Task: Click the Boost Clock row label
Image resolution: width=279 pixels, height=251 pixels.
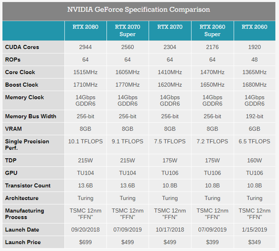Action: coord(22,85)
